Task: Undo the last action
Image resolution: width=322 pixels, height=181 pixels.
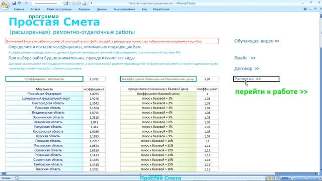Action: 19,3
